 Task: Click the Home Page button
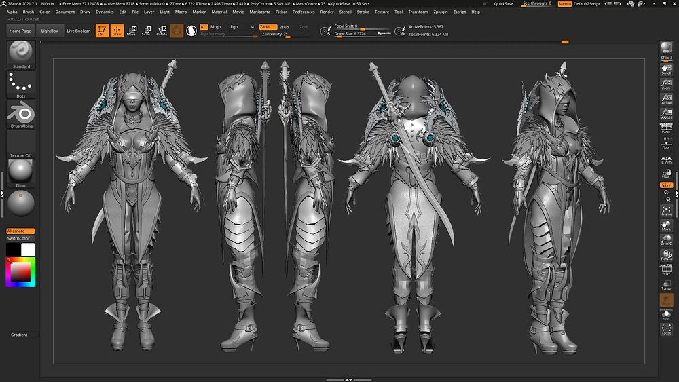click(x=20, y=31)
